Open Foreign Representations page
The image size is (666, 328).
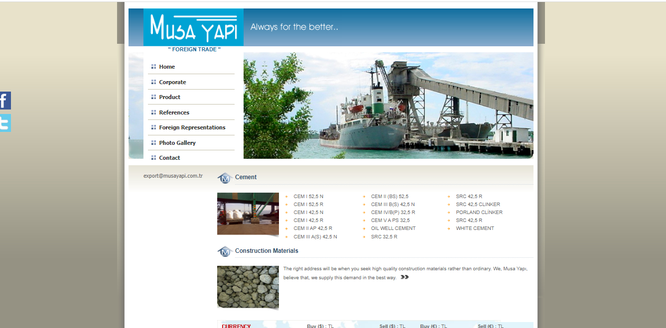[192, 127]
